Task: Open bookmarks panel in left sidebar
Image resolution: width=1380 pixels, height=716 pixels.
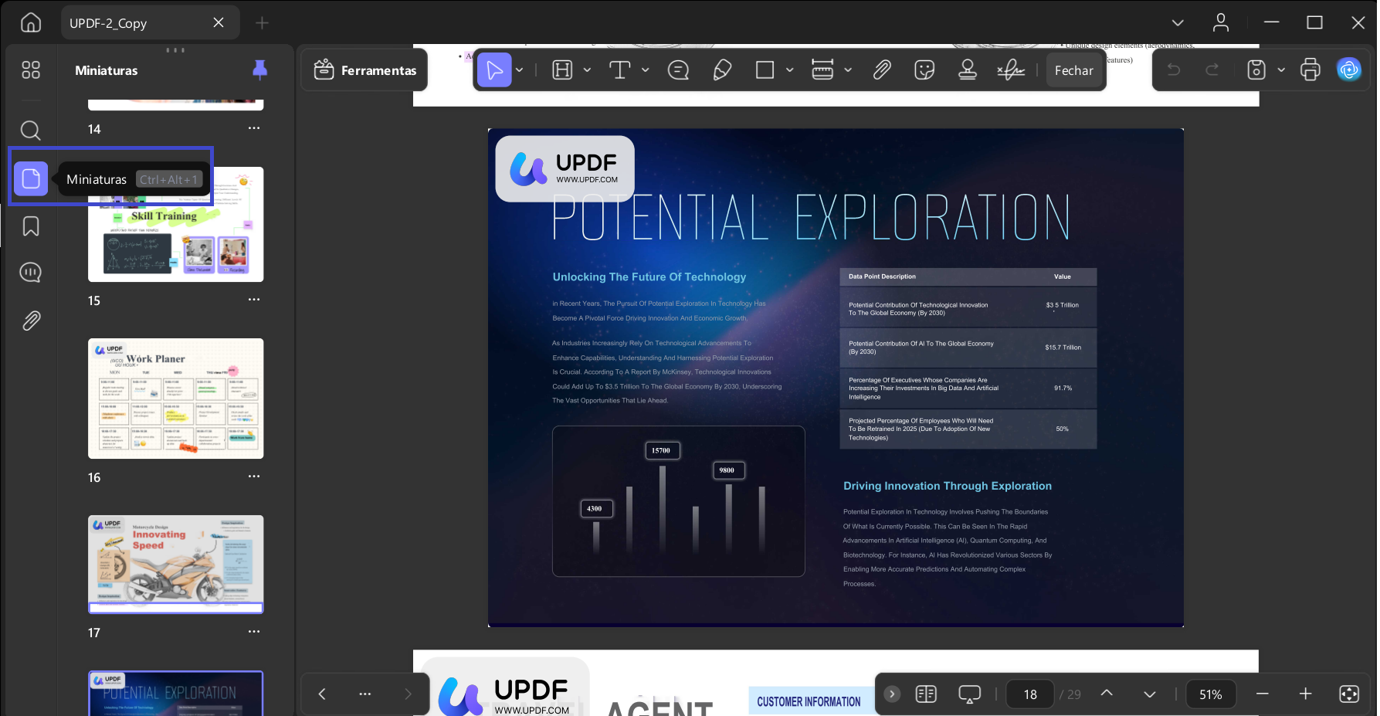Action: [31, 226]
